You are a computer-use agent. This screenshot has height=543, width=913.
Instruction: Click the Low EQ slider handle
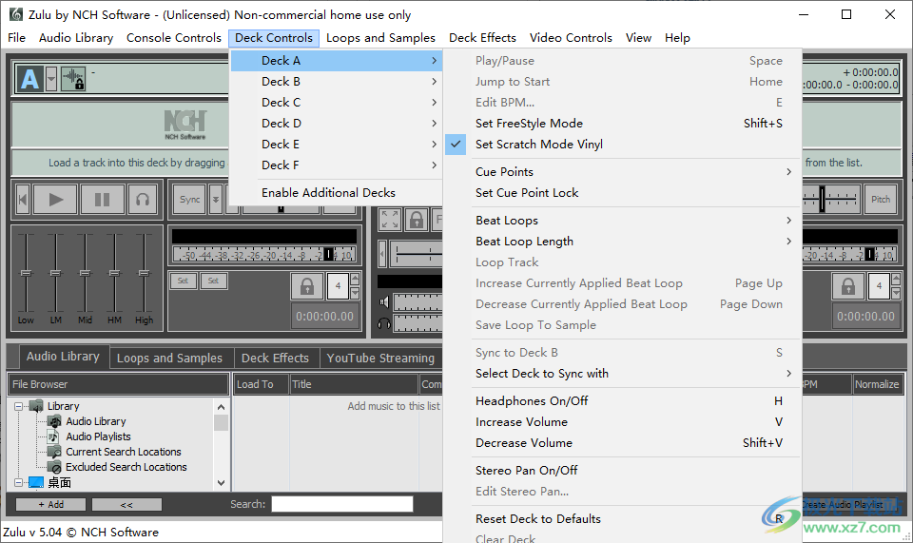[x=26, y=274]
